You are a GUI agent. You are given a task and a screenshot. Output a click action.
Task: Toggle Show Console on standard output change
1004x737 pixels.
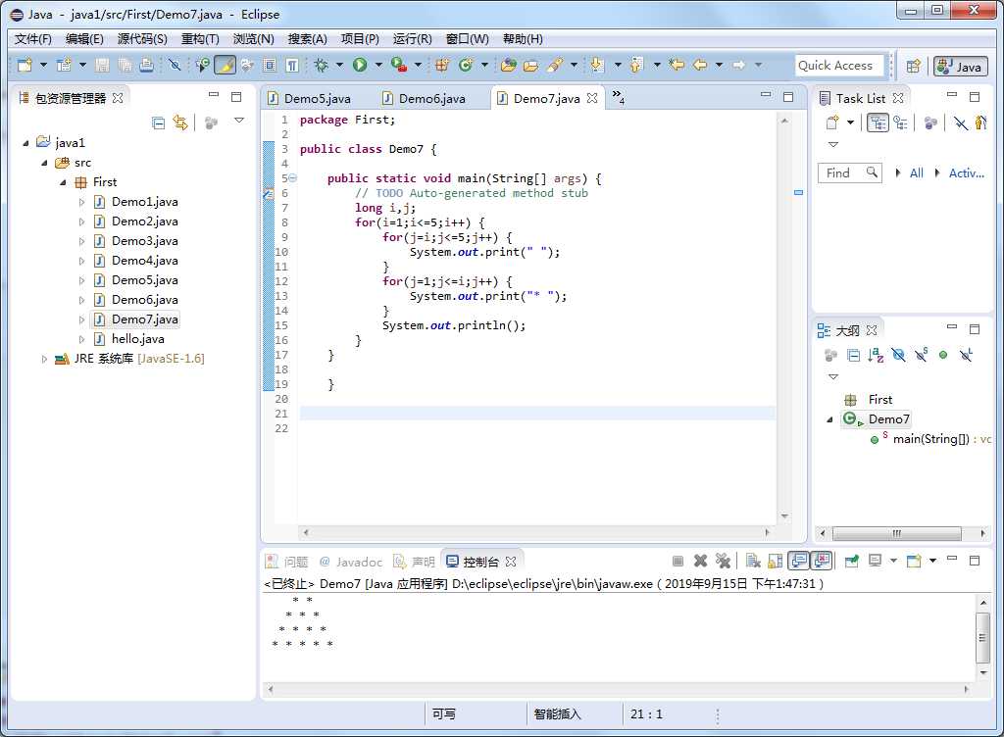[798, 561]
